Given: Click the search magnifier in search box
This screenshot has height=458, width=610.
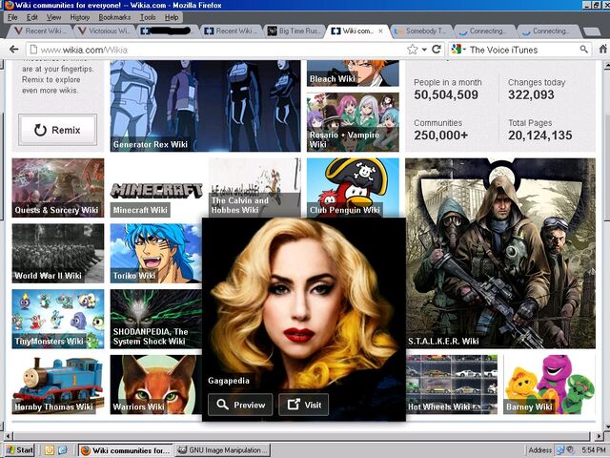Looking at the screenshot, I should [x=583, y=50].
